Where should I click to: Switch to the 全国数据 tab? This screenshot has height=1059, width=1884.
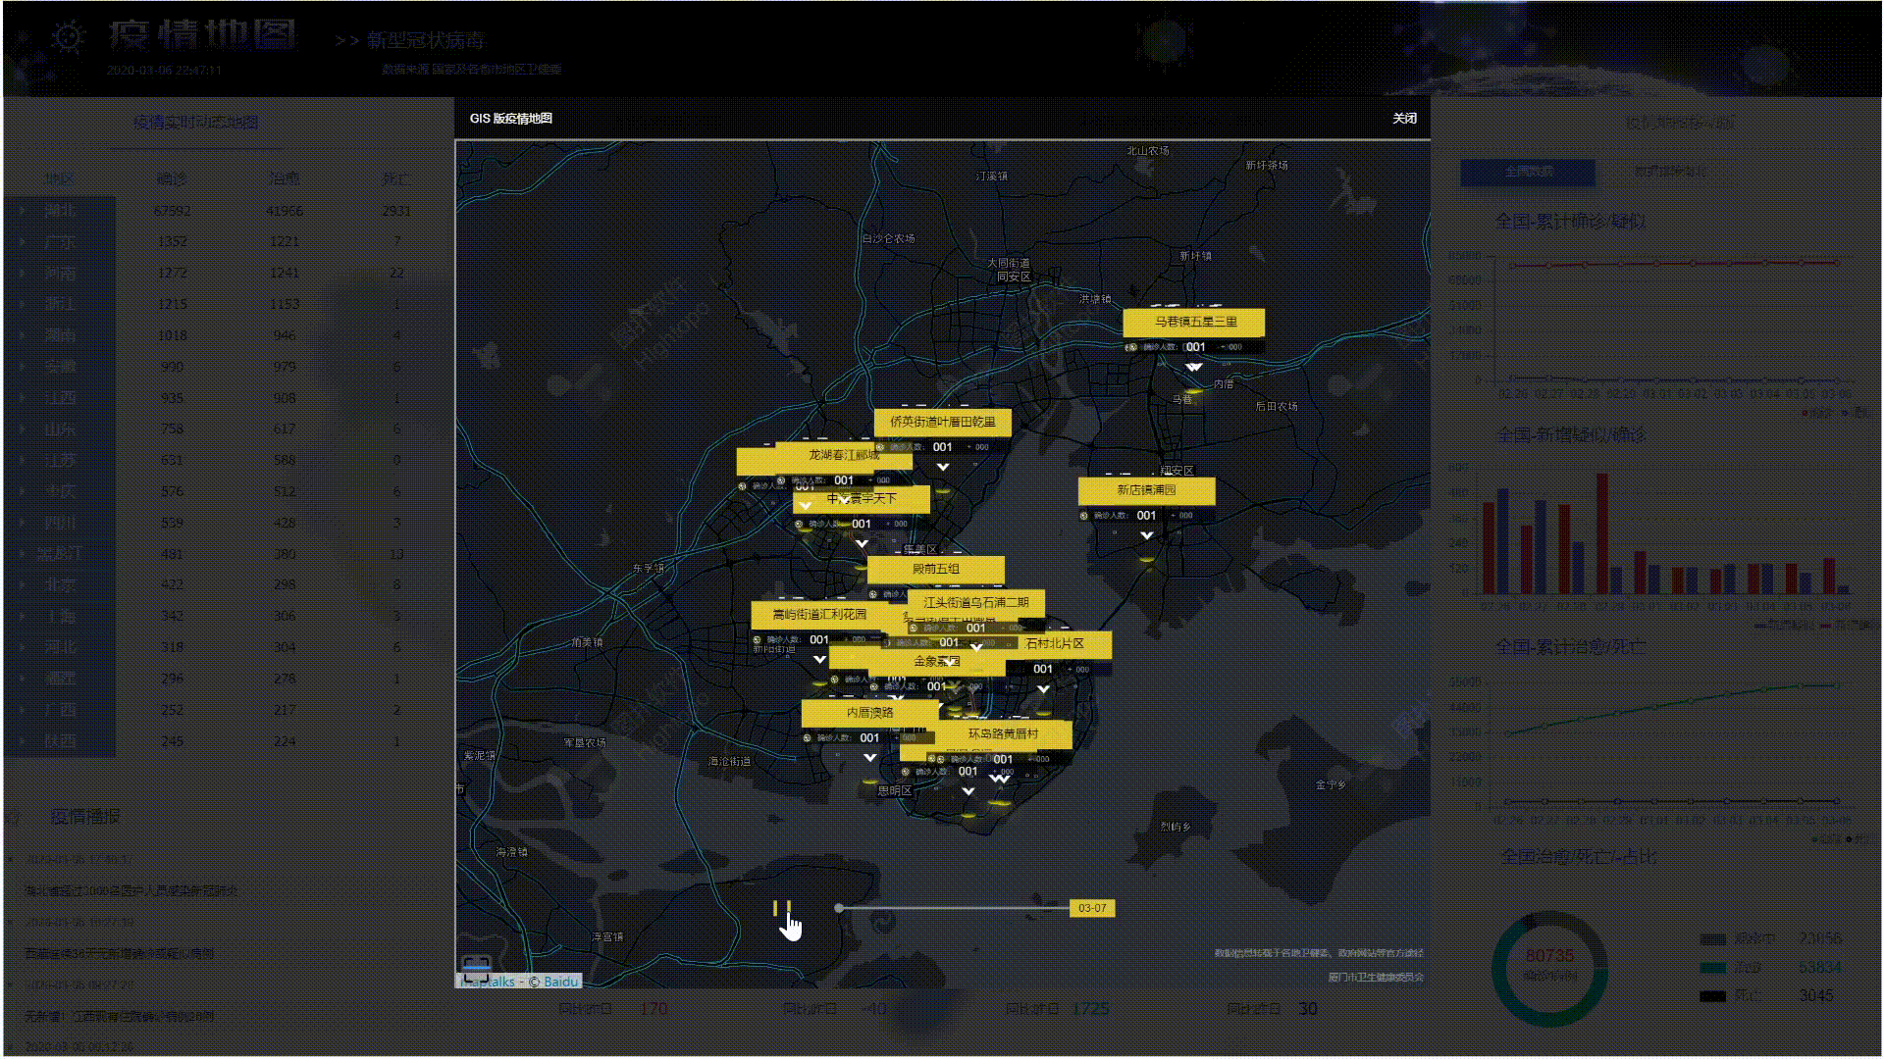tap(1528, 172)
